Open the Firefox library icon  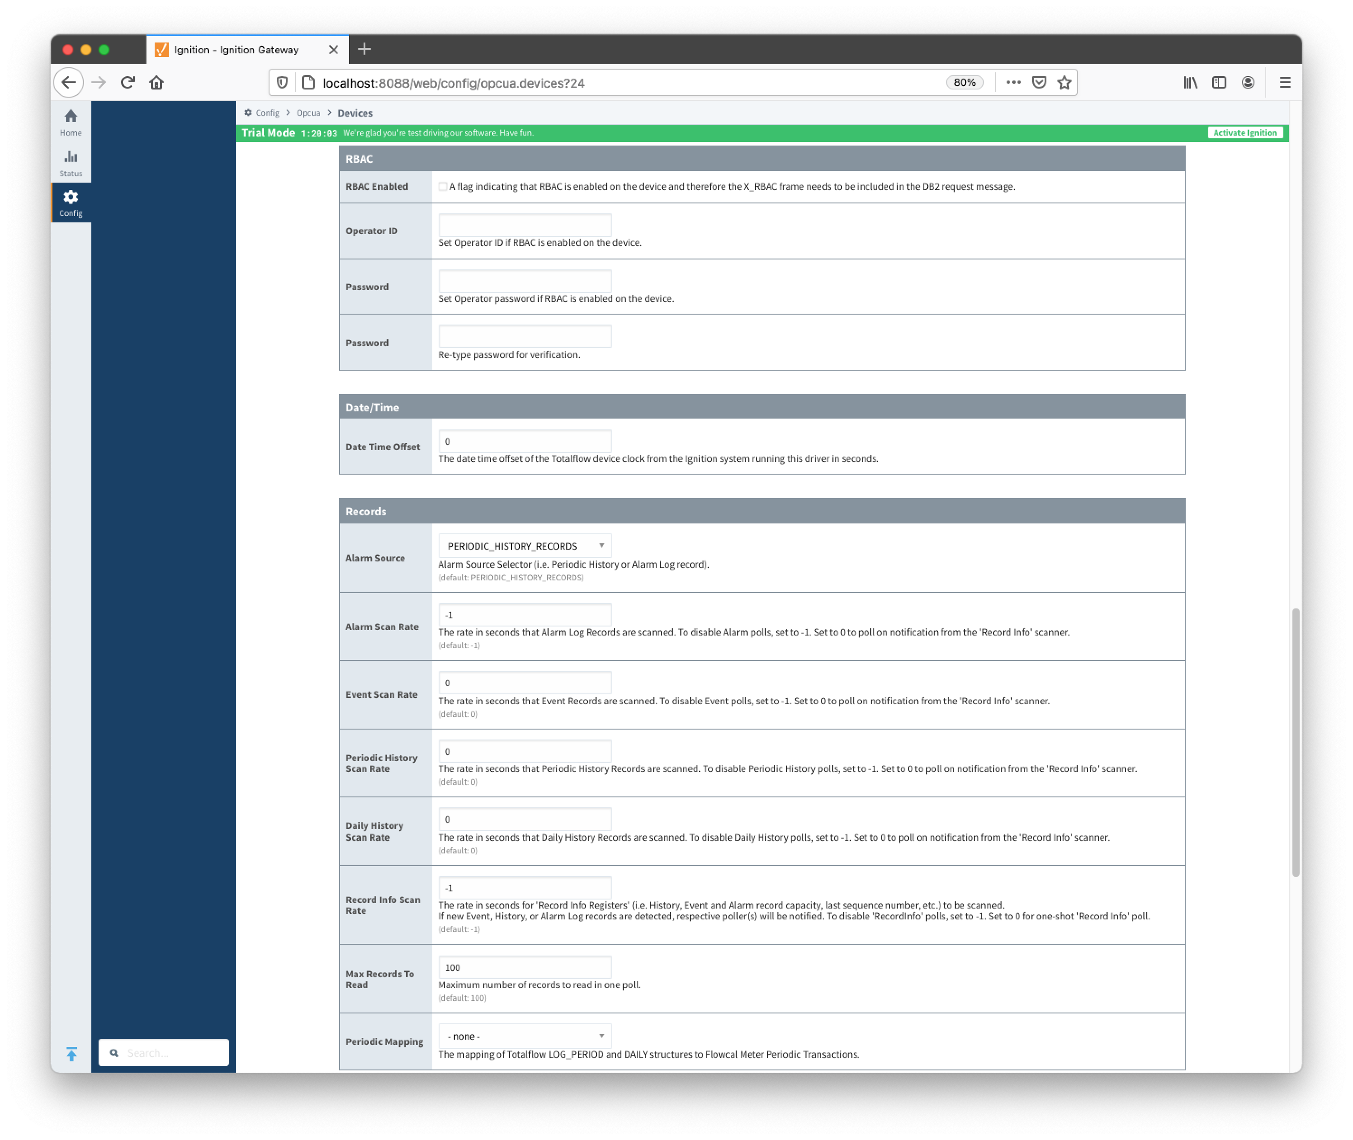click(1190, 83)
